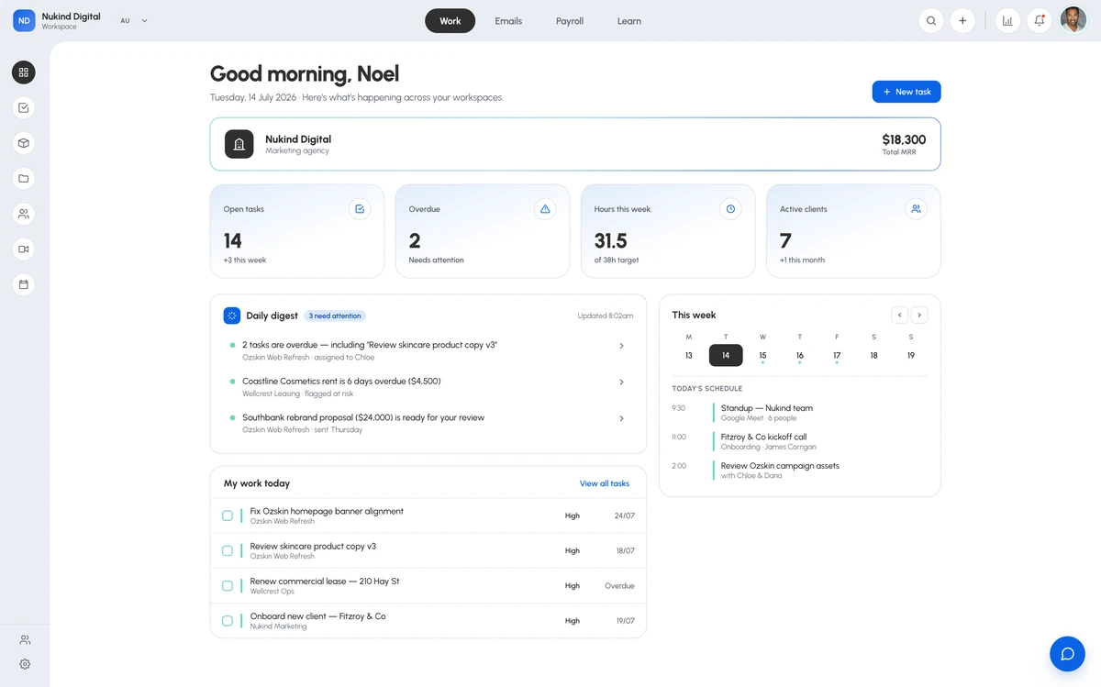Viewport: 1101px width, 687px height.
Task: Open the settings gear icon
Action: [25, 664]
